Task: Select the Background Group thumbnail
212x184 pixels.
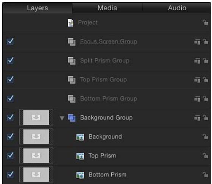Action: [36, 118]
